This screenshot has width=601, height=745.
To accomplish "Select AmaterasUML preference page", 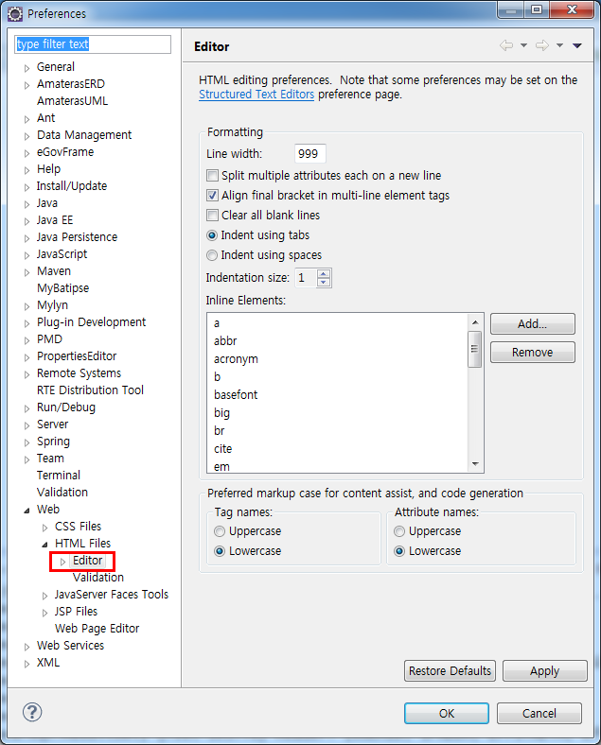I will coord(72,101).
